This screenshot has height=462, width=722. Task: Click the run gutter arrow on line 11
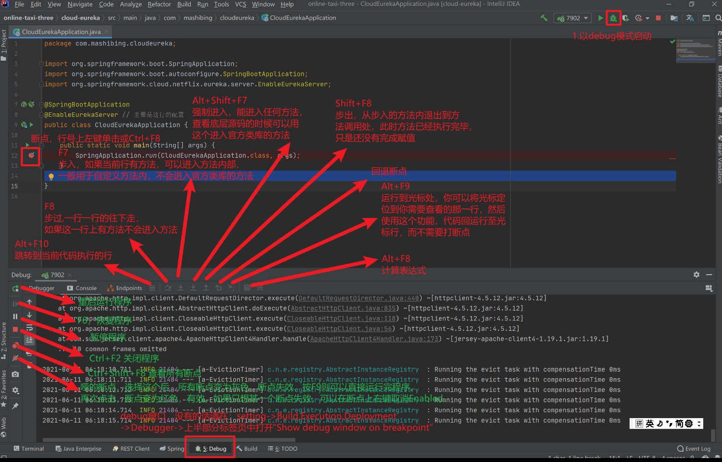click(27, 145)
